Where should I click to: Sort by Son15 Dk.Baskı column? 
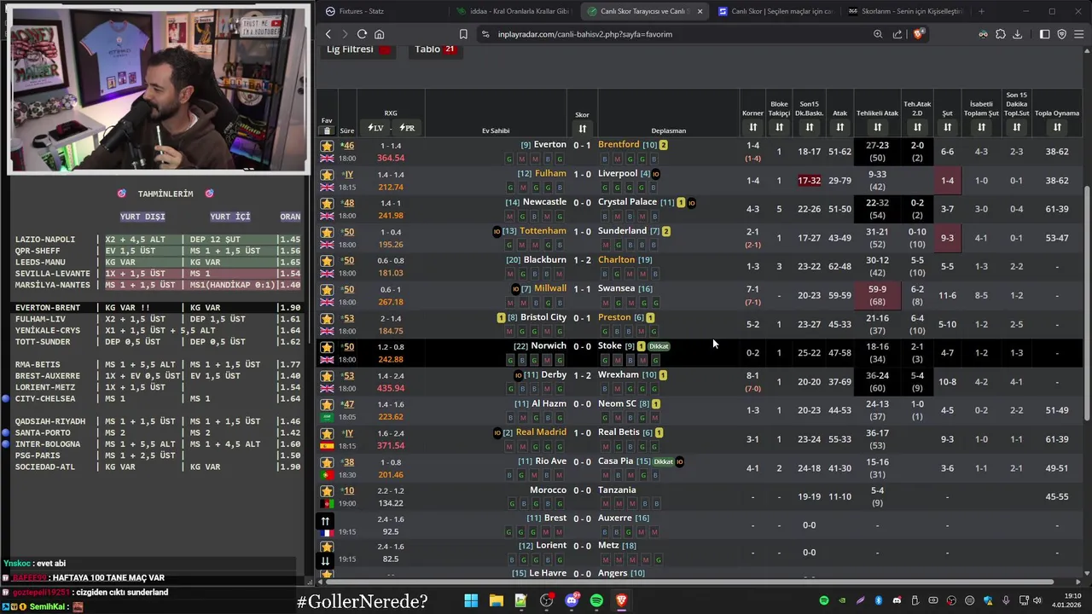pos(809,127)
